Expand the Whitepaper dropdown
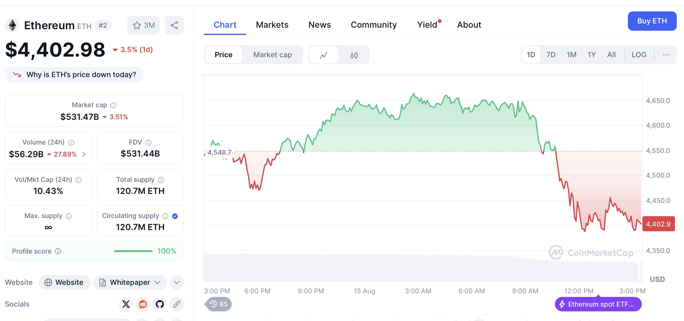The image size is (684, 321). tap(130, 282)
